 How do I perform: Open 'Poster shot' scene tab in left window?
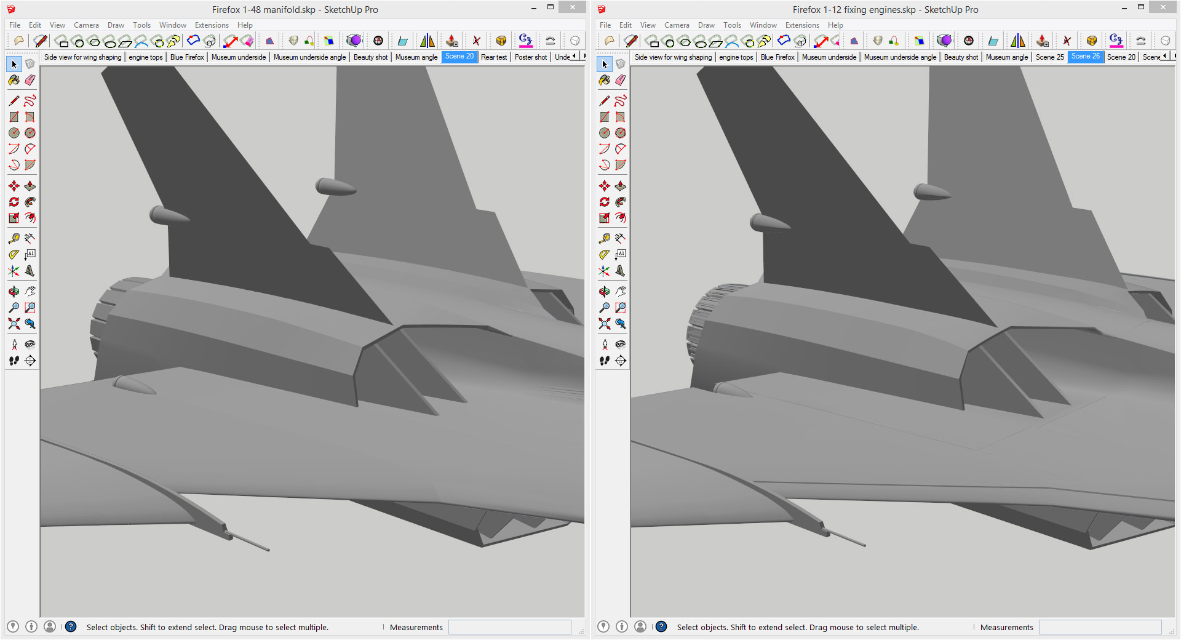pyautogui.click(x=531, y=57)
